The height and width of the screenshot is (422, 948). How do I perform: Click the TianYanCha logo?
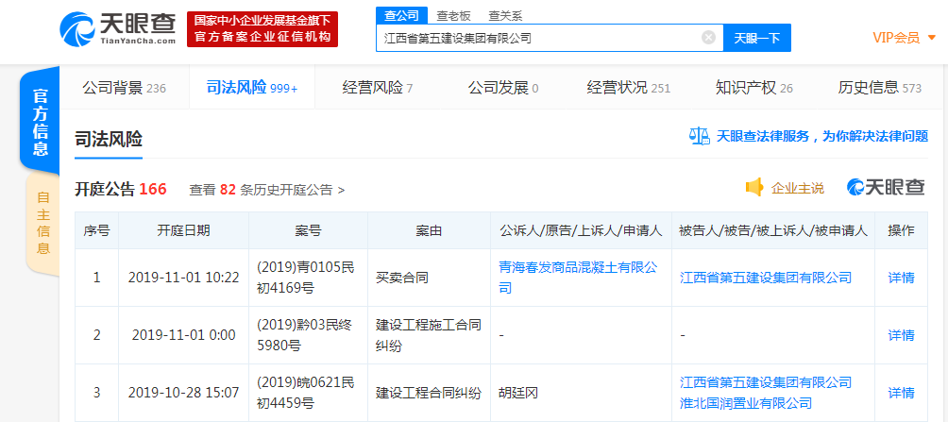(x=118, y=28)
